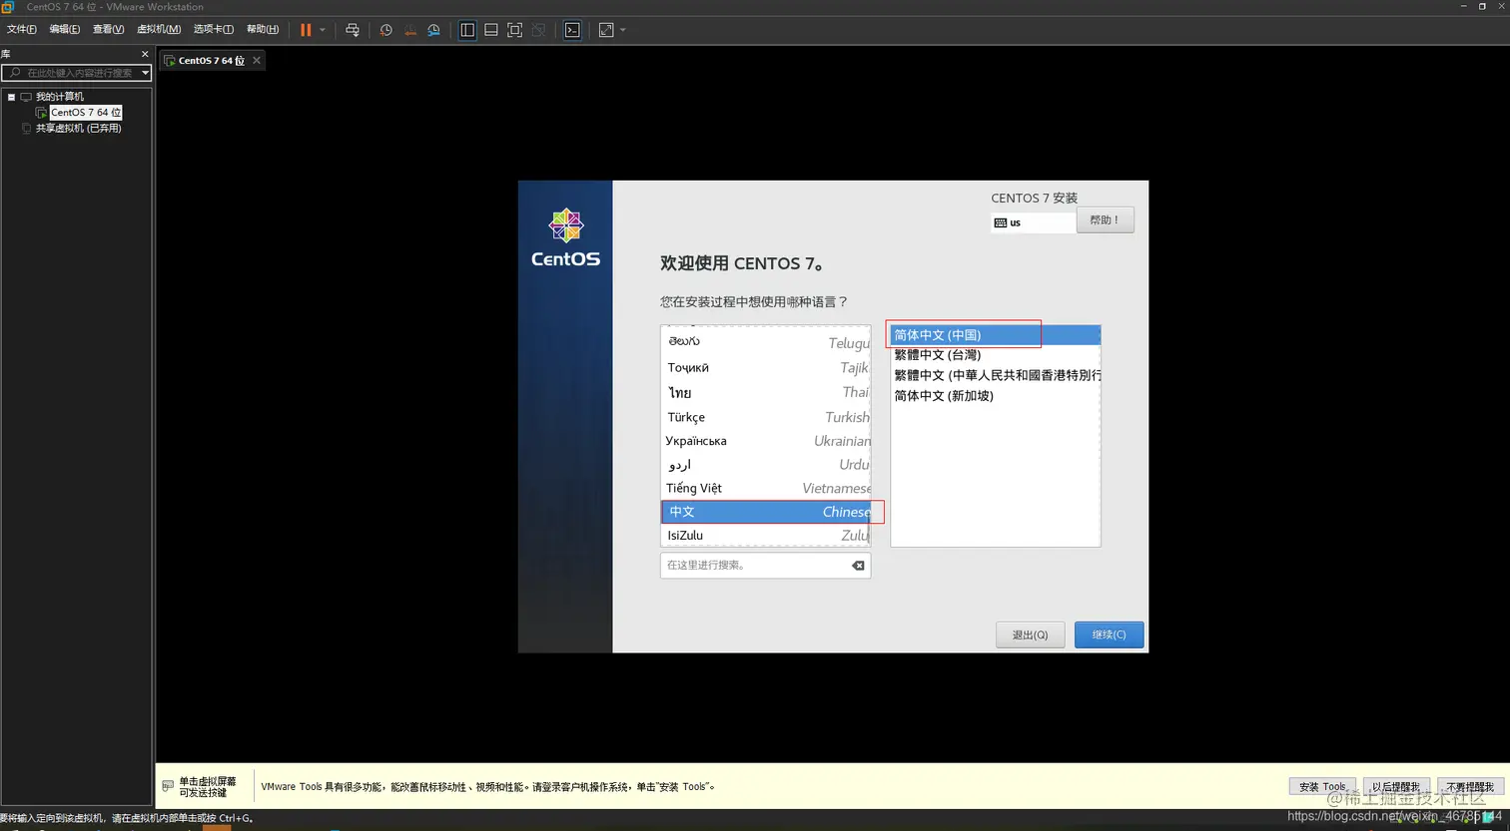Click 安装 Tools in the notification bar
The image size is (1510, 831).
point(1320,786)
